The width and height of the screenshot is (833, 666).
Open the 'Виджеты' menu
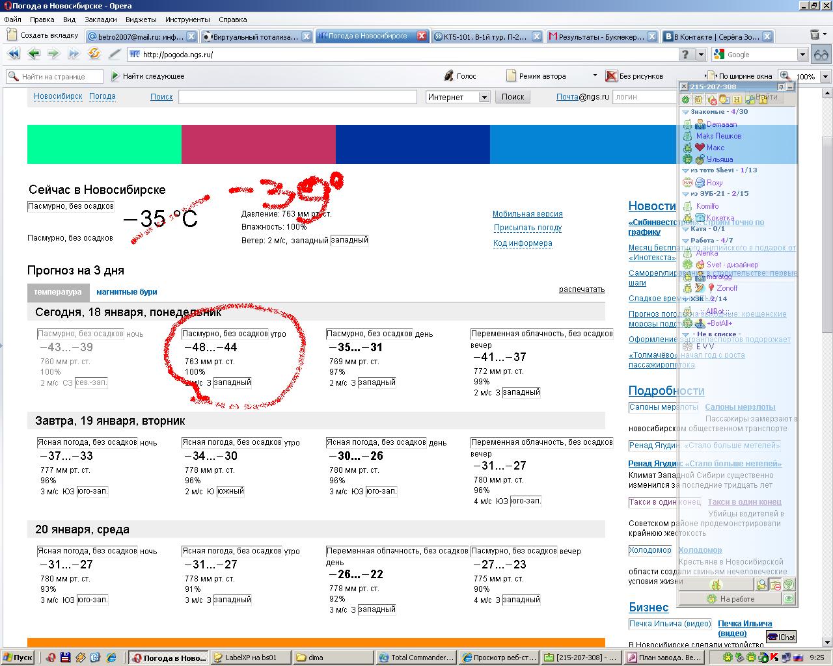pos(141,20)
